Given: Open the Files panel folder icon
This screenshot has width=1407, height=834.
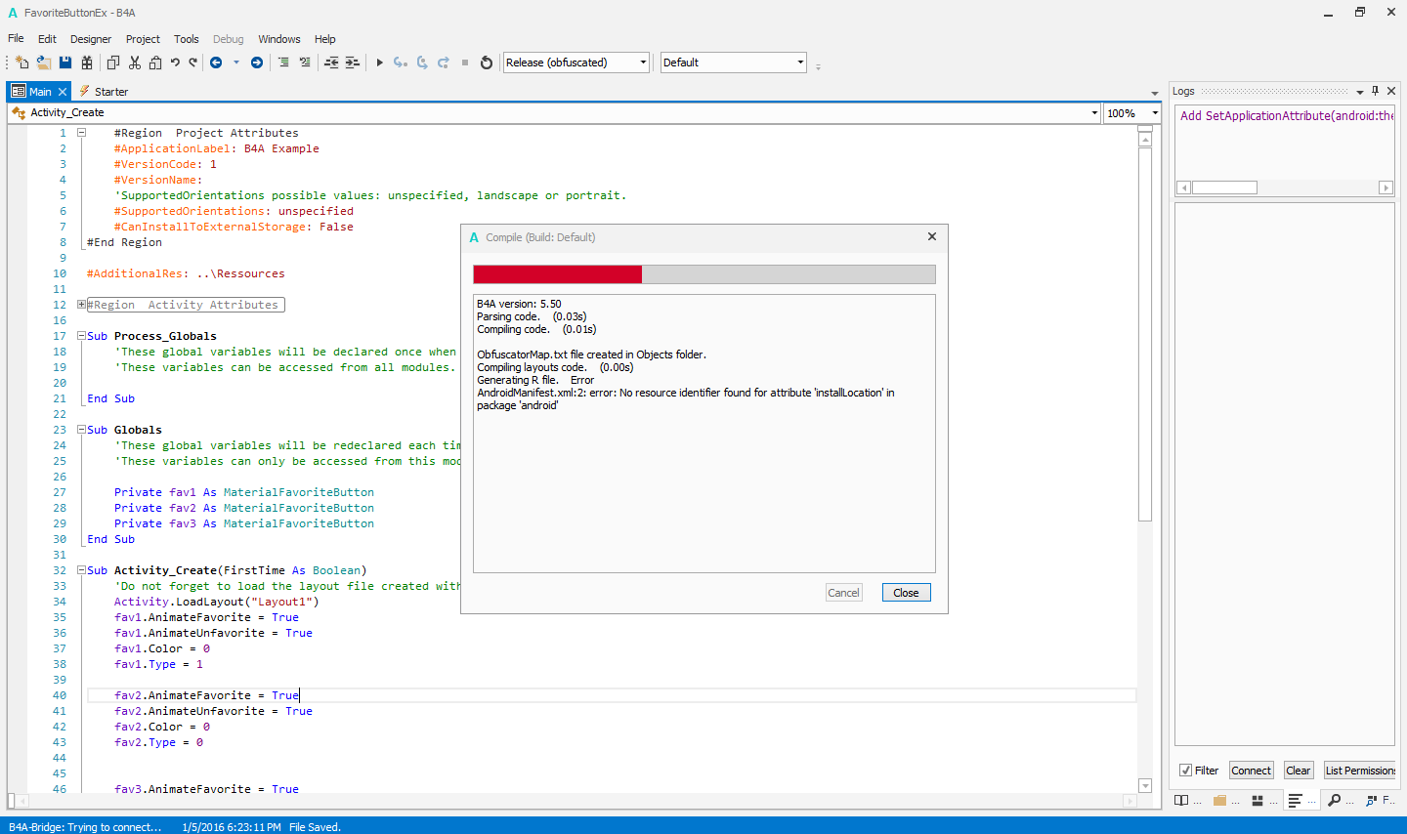Looking at the screenshot, I should [x=1218, y=800].
